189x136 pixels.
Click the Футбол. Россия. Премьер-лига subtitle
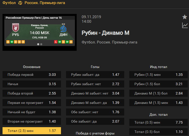click(x=110, y=42)
